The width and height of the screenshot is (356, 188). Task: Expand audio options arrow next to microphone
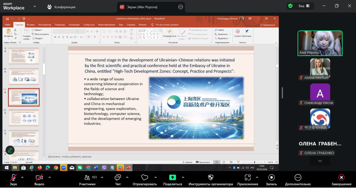[22, 177]
